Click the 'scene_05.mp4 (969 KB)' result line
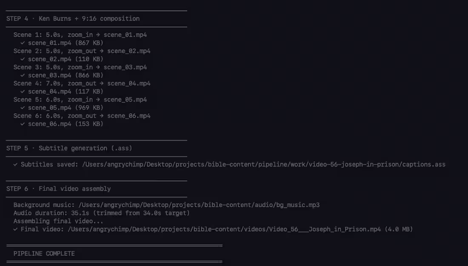 (62, 108)
